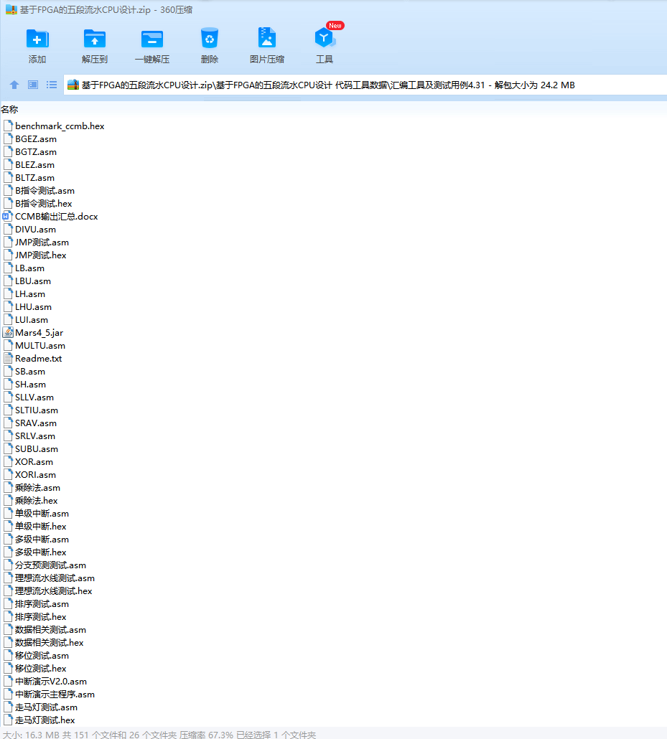Click the Word icon of CCMB输出汇总.docx
Image resolution: width=667 pixels, height=739 pixels.
pos(8,217)
